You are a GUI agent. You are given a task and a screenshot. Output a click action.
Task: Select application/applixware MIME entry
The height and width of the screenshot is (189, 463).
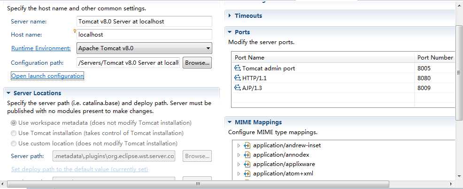pyautogui.click(x=284, y=164)
